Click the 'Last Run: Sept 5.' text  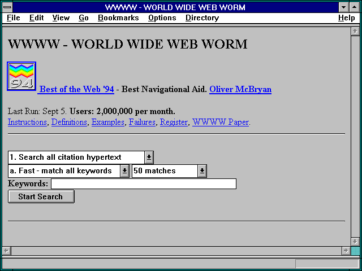click(37, 111)
